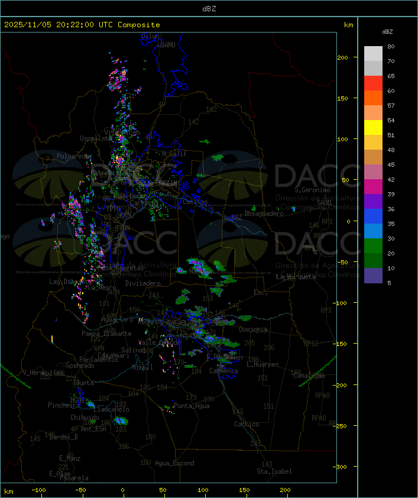Click the 'N_Calif' map label
This screenshot has height=498, width=418.
pyautogui.click(x=174, y=154)
